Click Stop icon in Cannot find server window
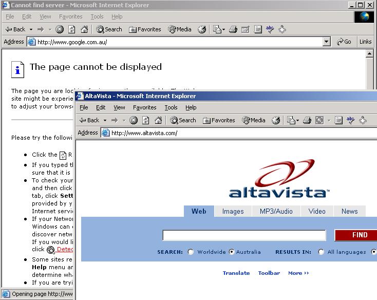 coord(60,29)
